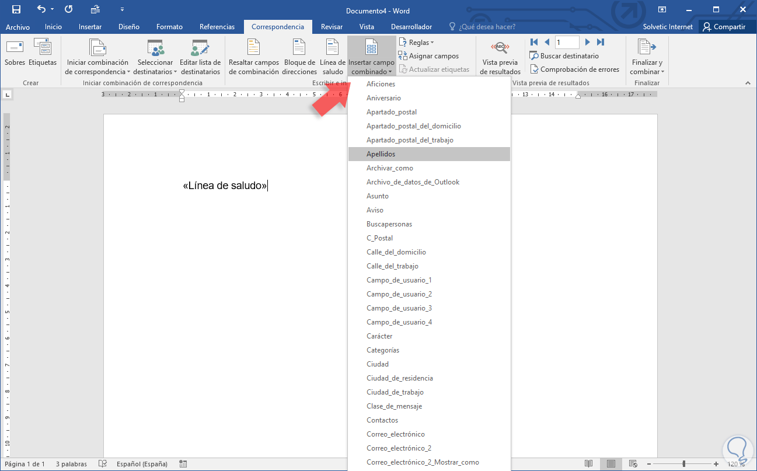
Task: Go to next record arrow
Action: point(588,42)
